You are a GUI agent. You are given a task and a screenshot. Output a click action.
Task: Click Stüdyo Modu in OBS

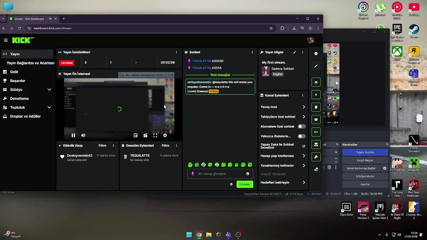365,176
